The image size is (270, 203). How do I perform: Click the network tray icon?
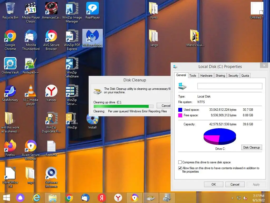(x=239, y=198)
